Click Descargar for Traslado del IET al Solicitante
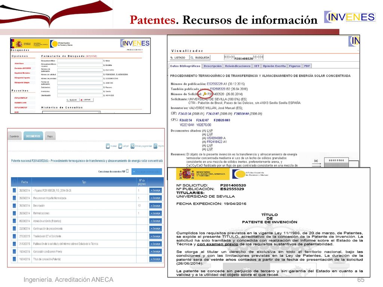 pos(156,236)
